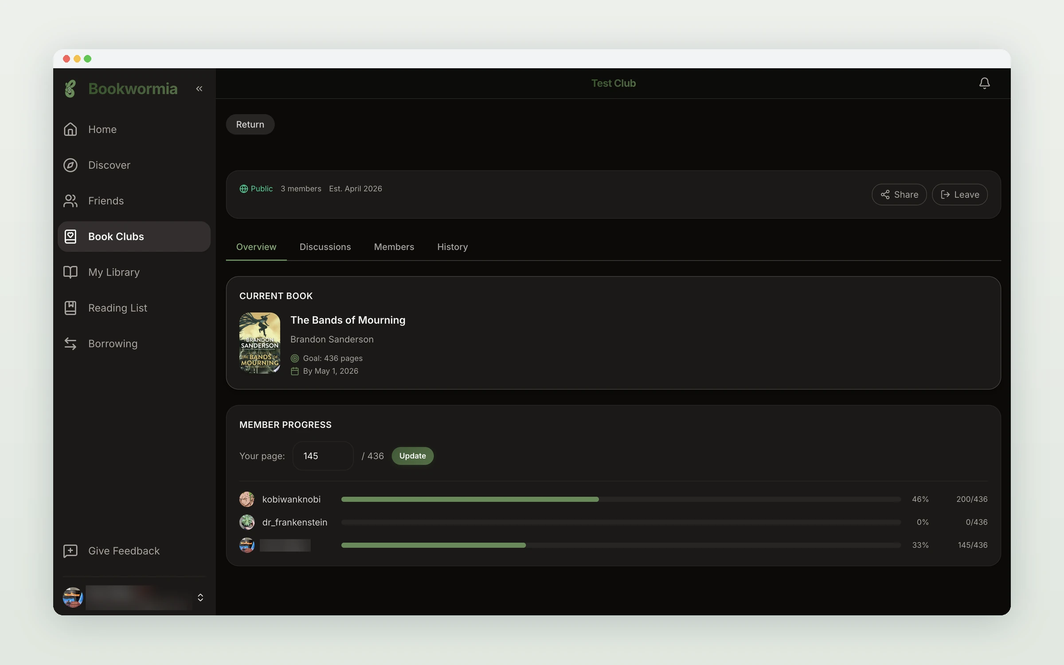Open the History tab
Screen dimensions: 1064x665
click(x=452, y=247)
